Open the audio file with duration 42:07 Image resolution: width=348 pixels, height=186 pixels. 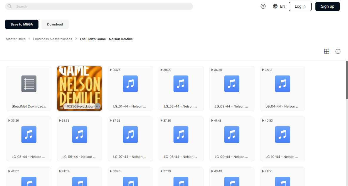[x=29, y=177]
